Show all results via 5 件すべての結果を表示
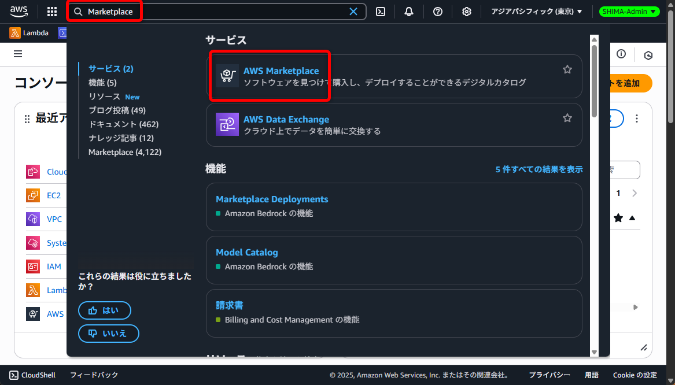 click(539, 169)
